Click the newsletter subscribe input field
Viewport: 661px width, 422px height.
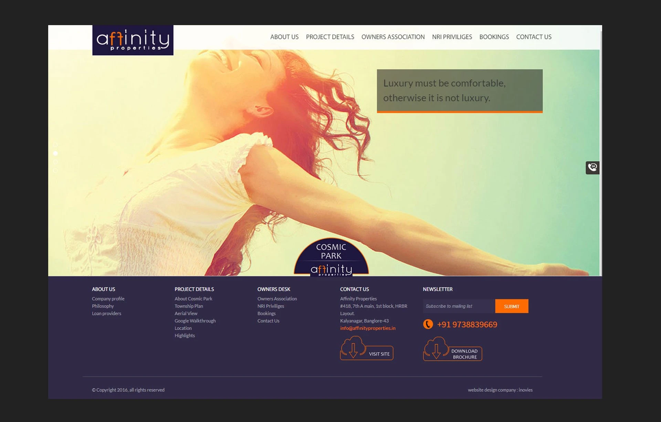(x=458, y=306)
